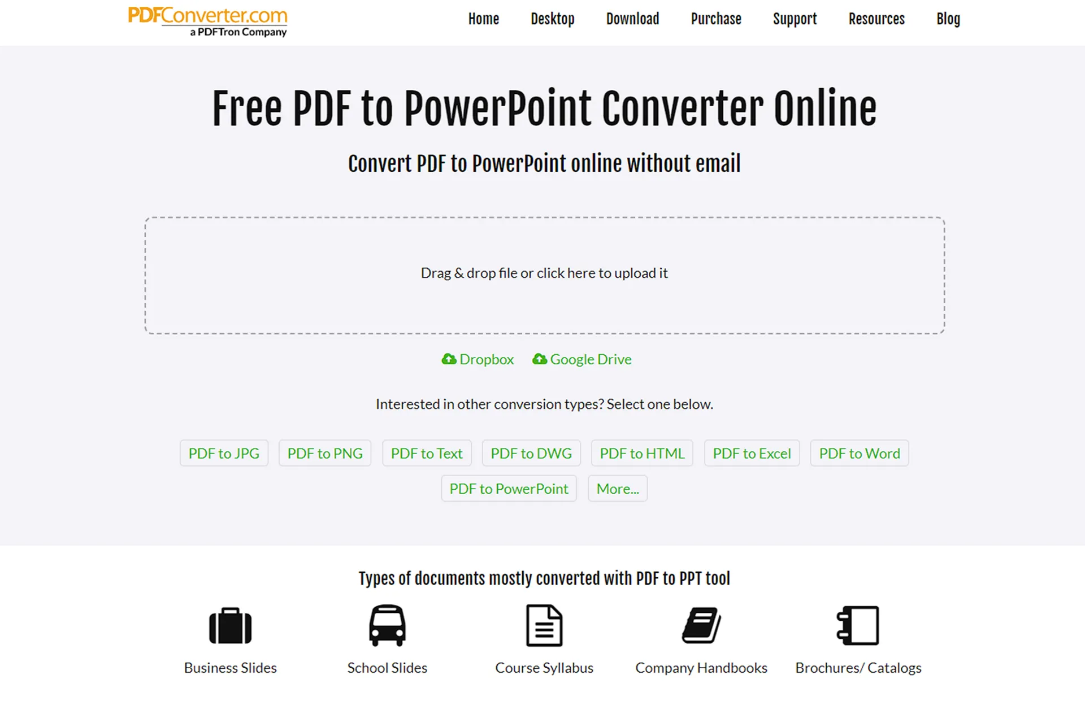Viewport: 1085px width, 723px height.
Task: Click the PDF to DWG option
Action: pos(531,452)
